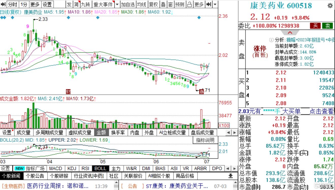Click the arrow-to-bar icon right of second 更多
This screenshot has width=335, height=190.
tap(209, 4)
